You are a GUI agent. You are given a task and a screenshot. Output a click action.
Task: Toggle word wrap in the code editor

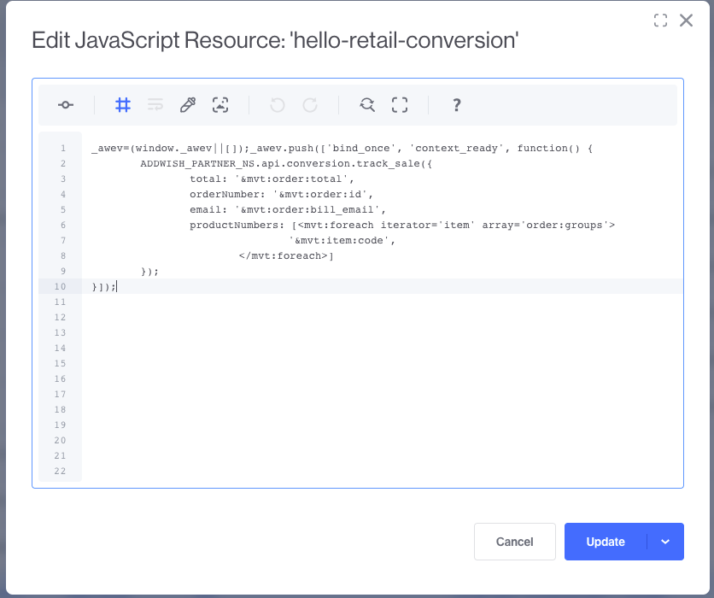(x=155, y=105)
